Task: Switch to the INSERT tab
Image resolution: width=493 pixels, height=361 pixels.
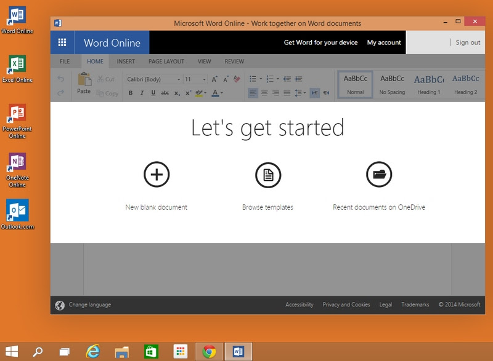Action: [126, 61]
